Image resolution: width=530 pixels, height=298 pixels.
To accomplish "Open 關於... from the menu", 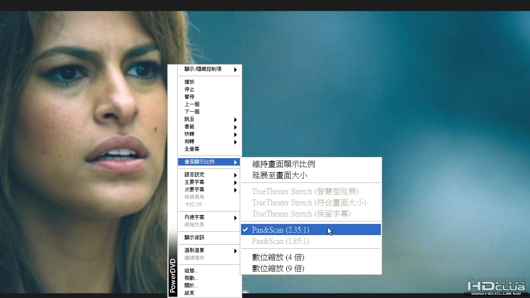I will [x=210, y=286].
